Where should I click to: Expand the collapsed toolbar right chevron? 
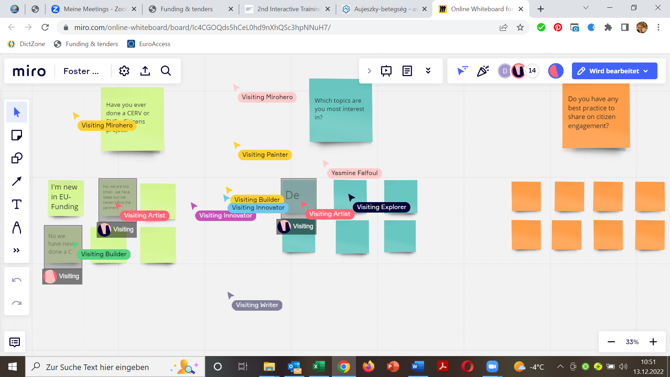pos(369,71)
